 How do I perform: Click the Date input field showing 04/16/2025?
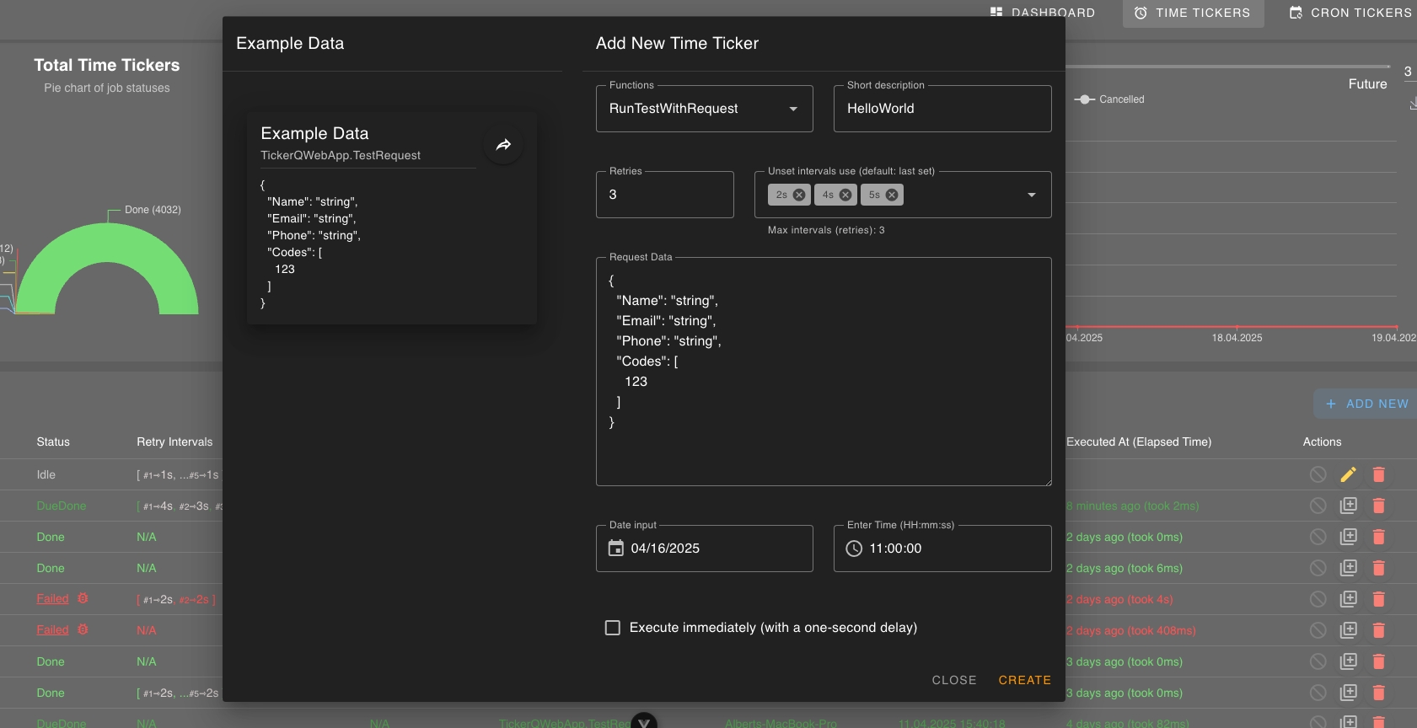pos(704,549)
